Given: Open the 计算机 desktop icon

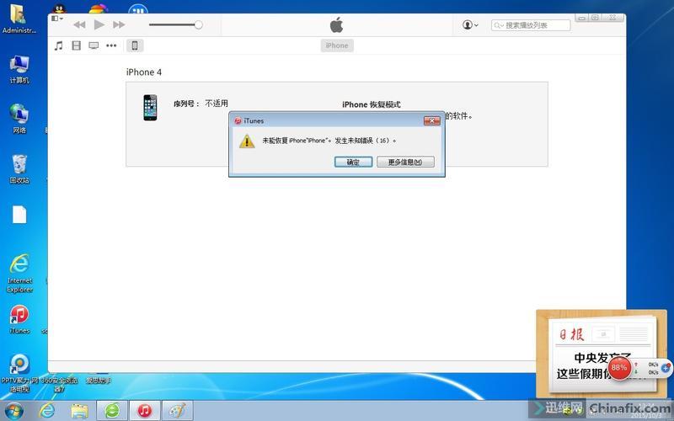Looking at the screenshot, I should [x=19, y=70].
